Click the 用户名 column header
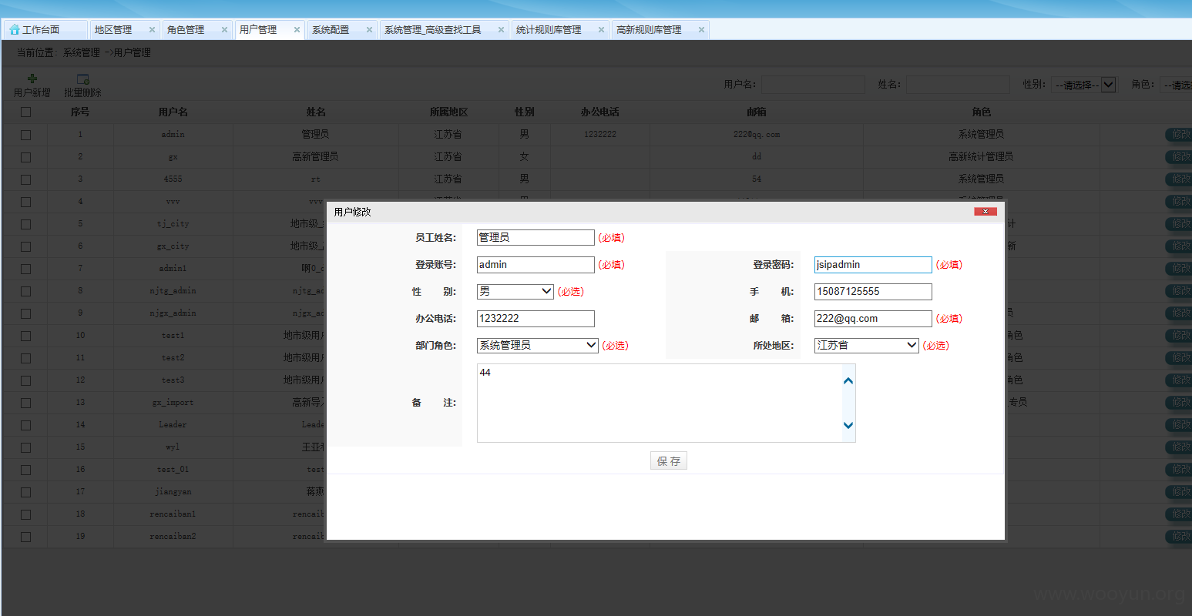Viewport: 1192px width, 616px height. 173,112
